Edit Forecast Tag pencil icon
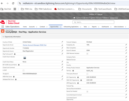The width and height of the screenshot is (129, 101). click(x=126, y=86)
